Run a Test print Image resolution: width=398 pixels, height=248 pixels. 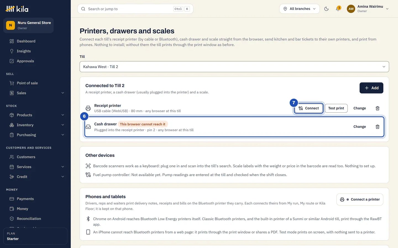point(336,108)
